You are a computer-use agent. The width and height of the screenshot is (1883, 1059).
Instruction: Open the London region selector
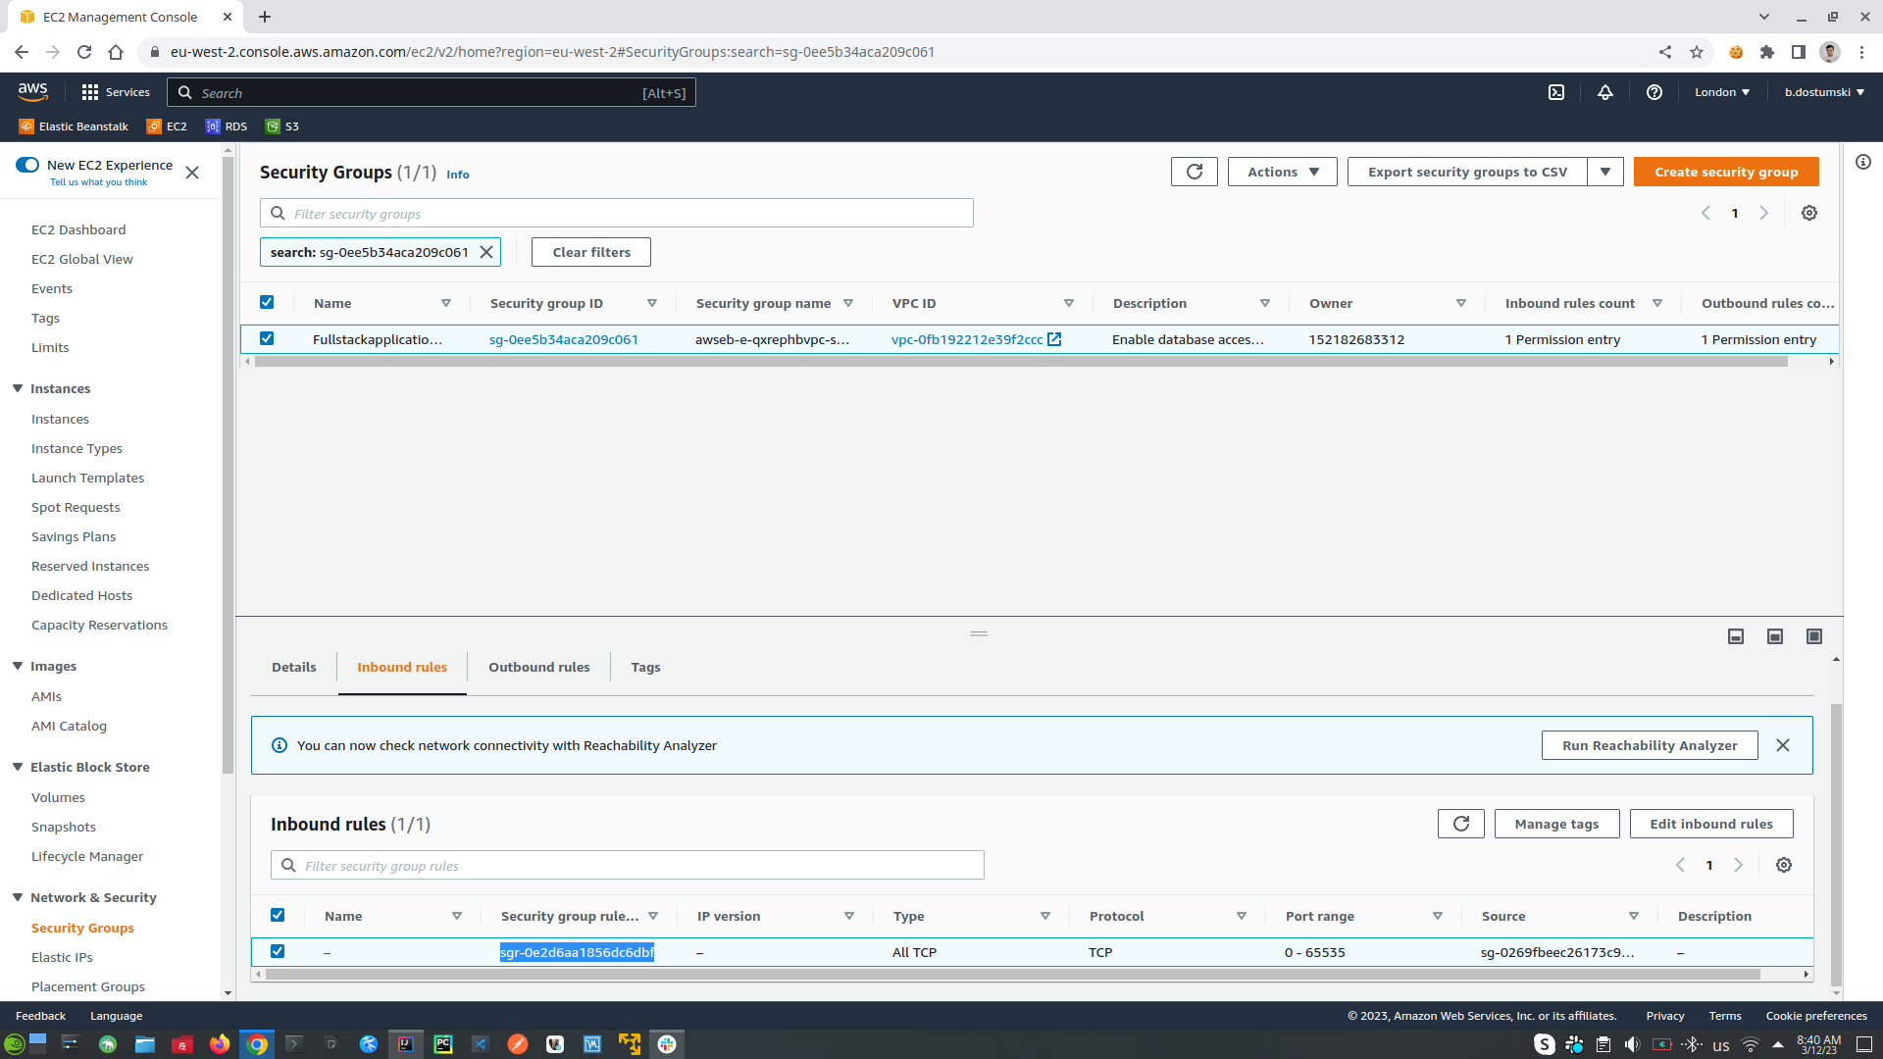click(1721, 92)
